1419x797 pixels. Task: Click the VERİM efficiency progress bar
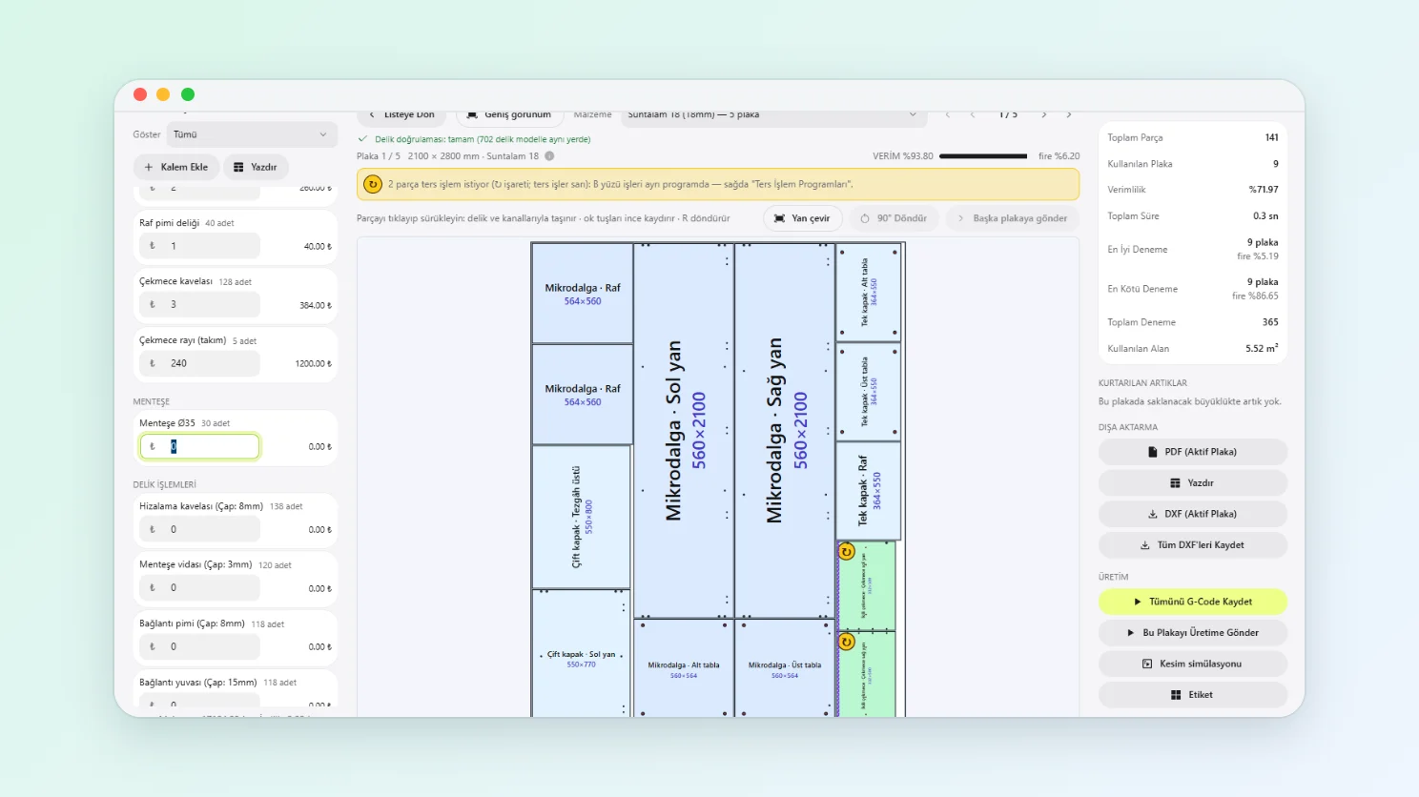(x=983, y=156)
